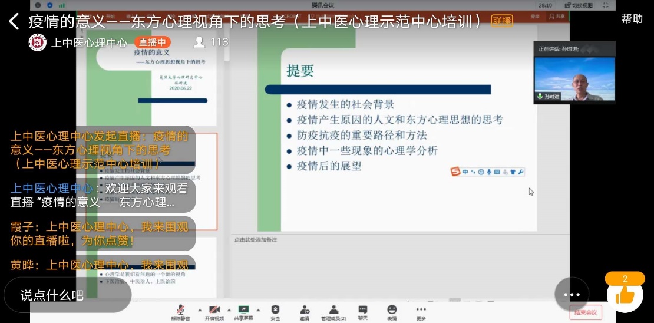Click the 上中医心理中心 channel avatar
Viewport: 654px width, 323px height.
pyautogui.click(x=38, y=42)
